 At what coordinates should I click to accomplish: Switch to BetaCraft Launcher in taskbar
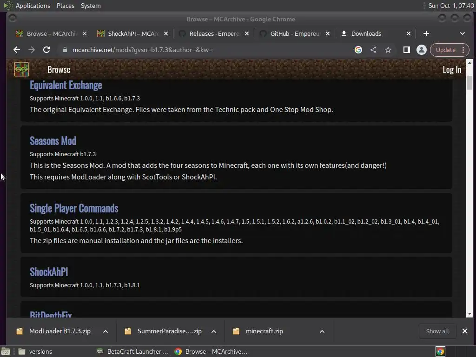(x=132, y=351)
